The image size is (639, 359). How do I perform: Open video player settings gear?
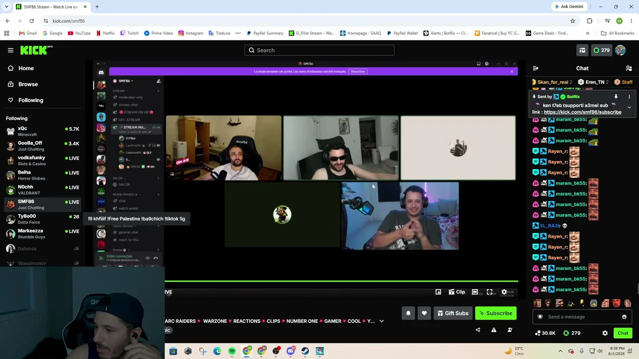click(x=504, y=292)
